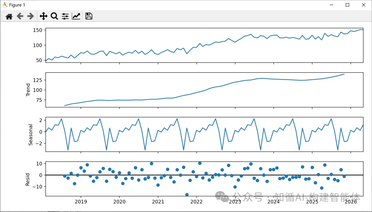This screenshot has width=372, height=212.
Task: Toggle the Zoom to rectangle magnifier tool
Action: point(54,16)
